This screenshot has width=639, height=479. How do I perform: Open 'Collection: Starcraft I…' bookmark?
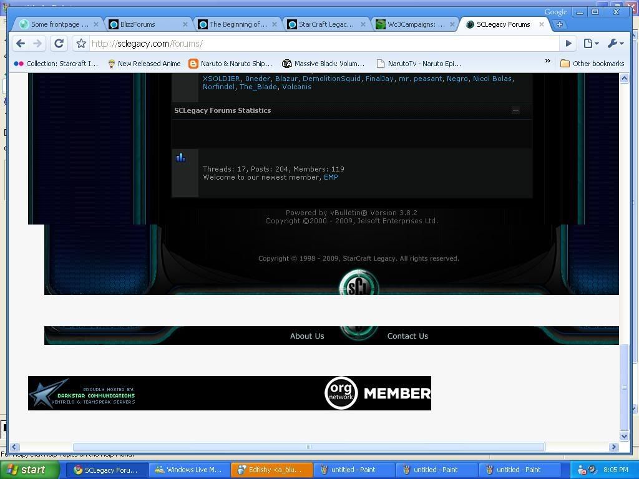point(56,64)
